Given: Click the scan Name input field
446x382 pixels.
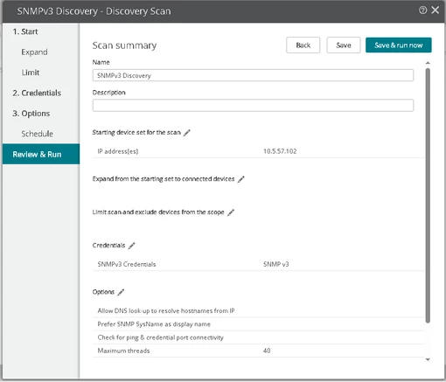Looking at the screenshot, I should (x=253, y=75).
